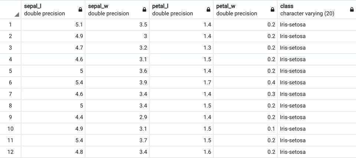Click the petal_l cell with value 1.7
356x158 pixels.
point(181,83)
